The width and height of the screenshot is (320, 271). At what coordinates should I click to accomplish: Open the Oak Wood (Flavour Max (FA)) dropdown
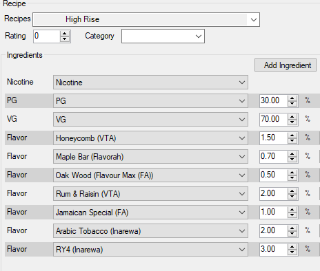point(150,175)
